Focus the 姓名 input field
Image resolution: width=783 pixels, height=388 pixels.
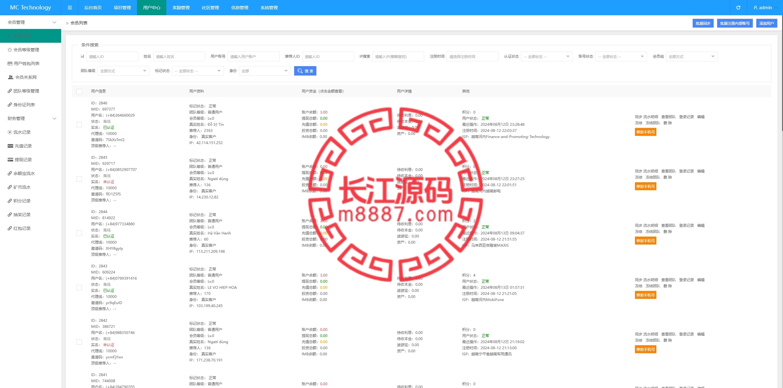click(179, 56)
